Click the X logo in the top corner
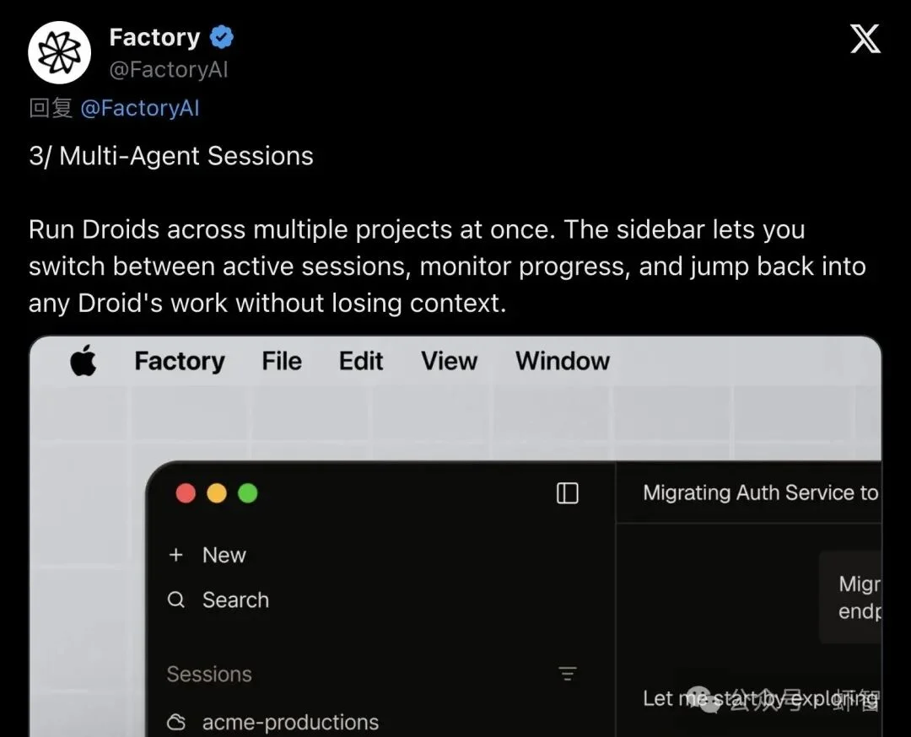The height and width of the screenshot is (737, 911). pyautogui.click(x=865, y=39)
